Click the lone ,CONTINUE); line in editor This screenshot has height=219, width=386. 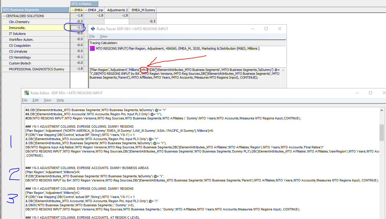point(35,155)
